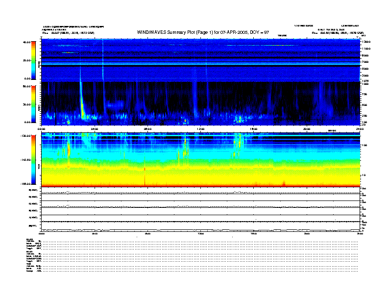Click the top color bar scaled 0 to 40
Viewport: 388px width, 300px height.
click(33, 60)
